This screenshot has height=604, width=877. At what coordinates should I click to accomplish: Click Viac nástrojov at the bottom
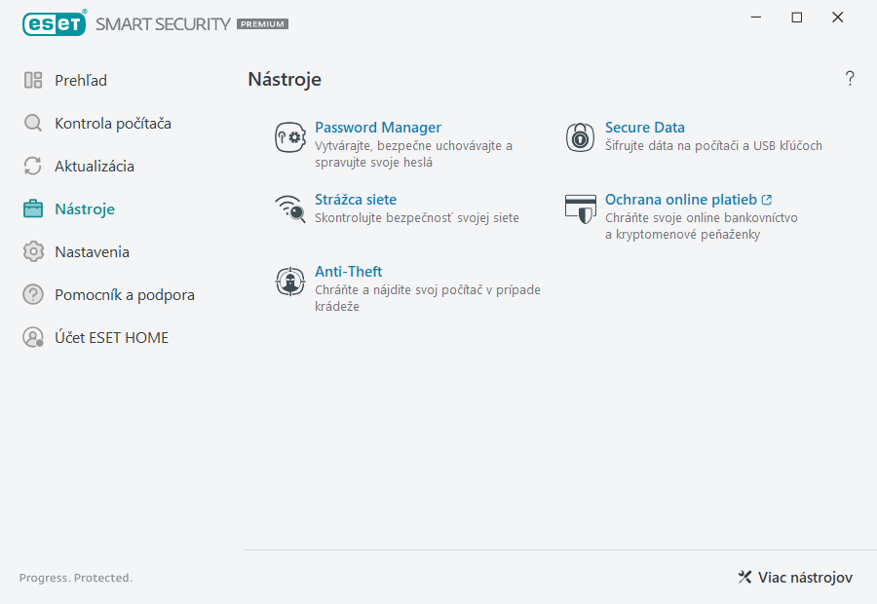coord(805,577)
